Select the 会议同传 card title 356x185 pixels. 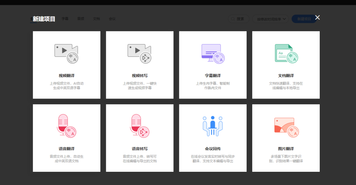[213, 149]
